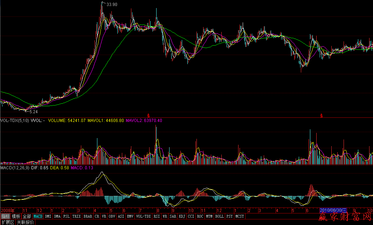Switch to the MACD indicator tab

pos(38,217)
